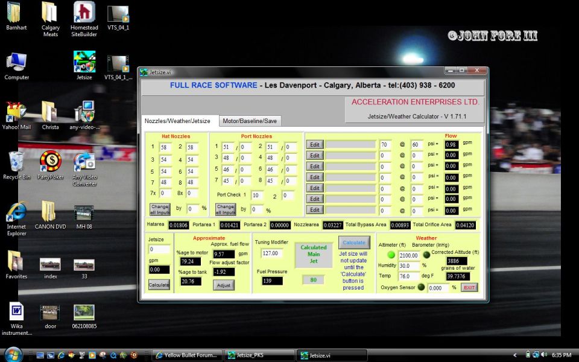Click the Adjust button in Approximate panel
Image resolution: width=579 pixels, height=362 pixels.
[223, 285]
